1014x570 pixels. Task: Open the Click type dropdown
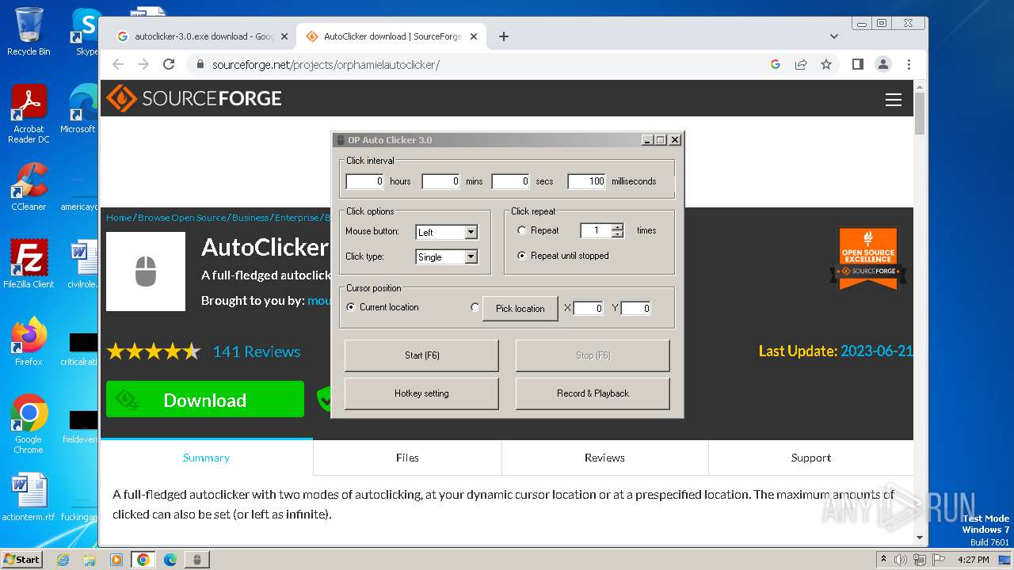[x=471, y=256]
